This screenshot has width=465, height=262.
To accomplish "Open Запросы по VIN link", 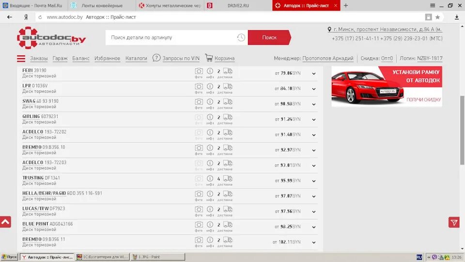I will [x=181, y=58].
